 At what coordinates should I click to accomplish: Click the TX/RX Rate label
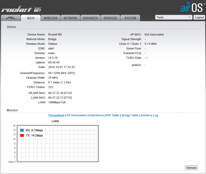point(134,58)
